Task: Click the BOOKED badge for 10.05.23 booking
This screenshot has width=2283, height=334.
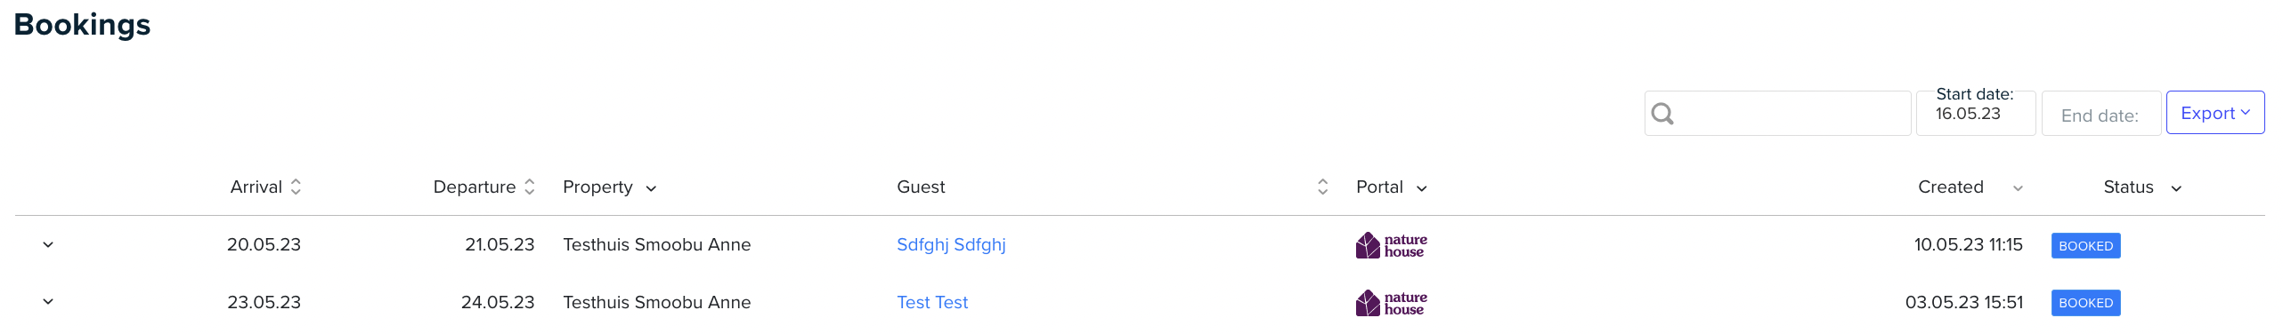Action: [2085, 246]
